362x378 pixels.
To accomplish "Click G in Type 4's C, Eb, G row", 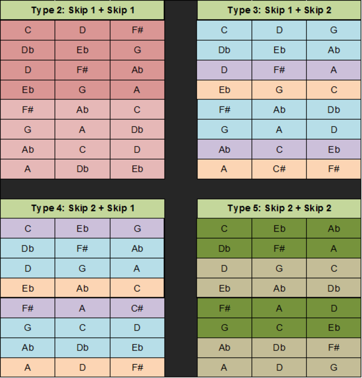I will (x=137, y=228).
